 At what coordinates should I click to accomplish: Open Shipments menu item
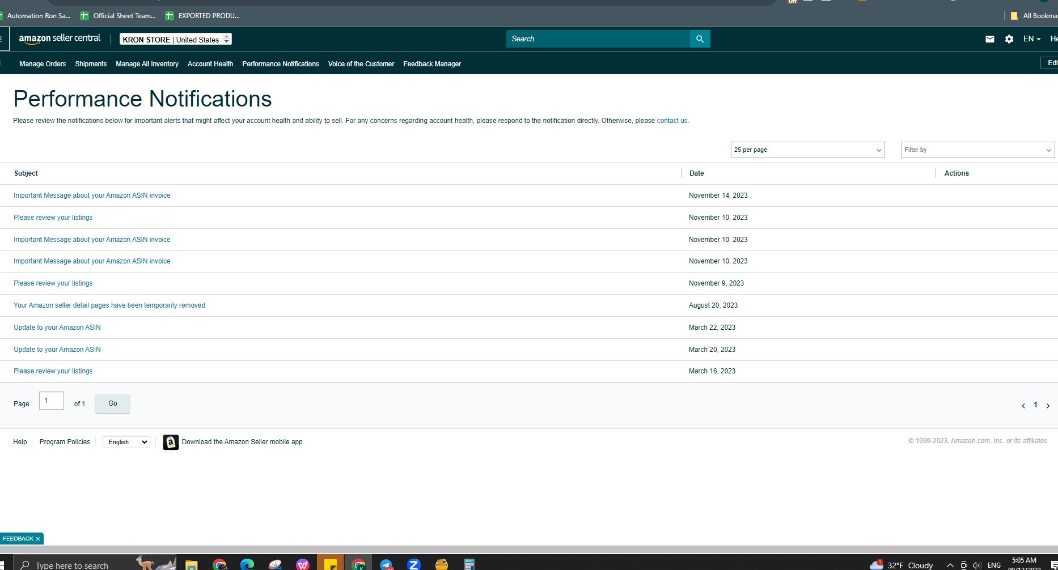point(91,64)
